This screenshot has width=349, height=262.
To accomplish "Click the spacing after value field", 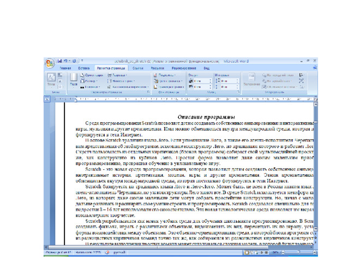I will (x=228, y=87).
